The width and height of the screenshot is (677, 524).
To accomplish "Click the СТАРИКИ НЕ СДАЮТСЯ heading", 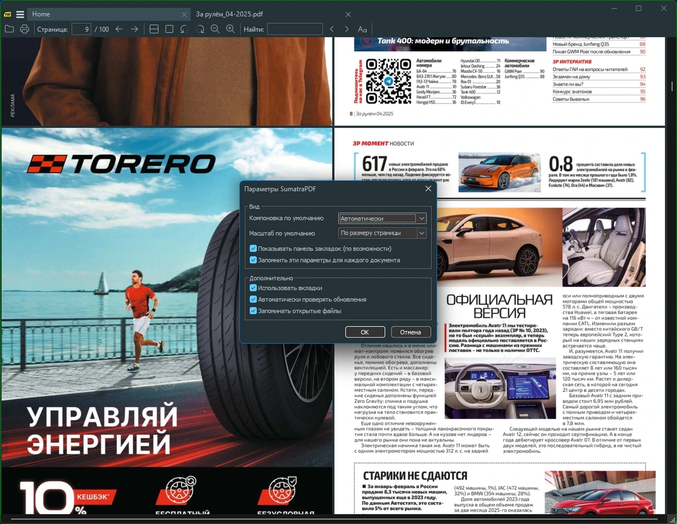I will [415, 476].
